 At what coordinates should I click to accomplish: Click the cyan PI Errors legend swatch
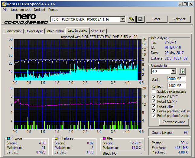pos(8,138)
